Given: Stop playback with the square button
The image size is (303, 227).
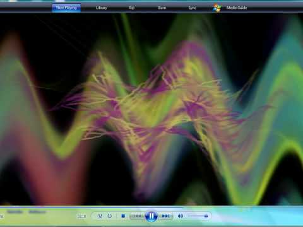Looking at the screenshot, I should tap(123, 216).
